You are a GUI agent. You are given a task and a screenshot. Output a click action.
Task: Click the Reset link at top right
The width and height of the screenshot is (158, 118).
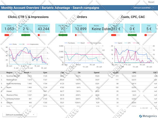(x=151, y=2)
